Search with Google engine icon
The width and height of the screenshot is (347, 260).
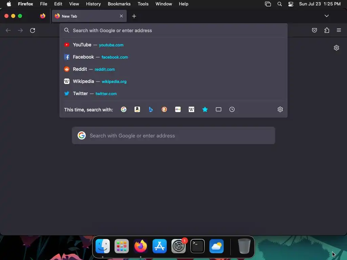tap(123, 109)
